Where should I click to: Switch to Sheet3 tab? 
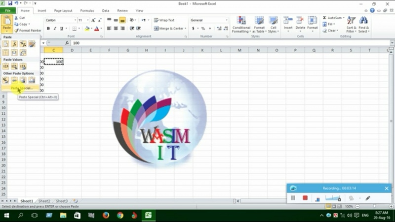click(62, 201)
